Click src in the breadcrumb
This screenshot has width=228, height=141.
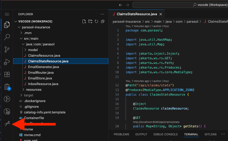coord(148,22)
